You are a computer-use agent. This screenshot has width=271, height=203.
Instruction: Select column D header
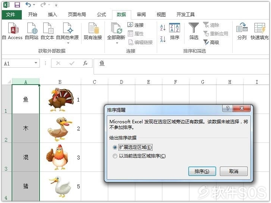point(121,82)
